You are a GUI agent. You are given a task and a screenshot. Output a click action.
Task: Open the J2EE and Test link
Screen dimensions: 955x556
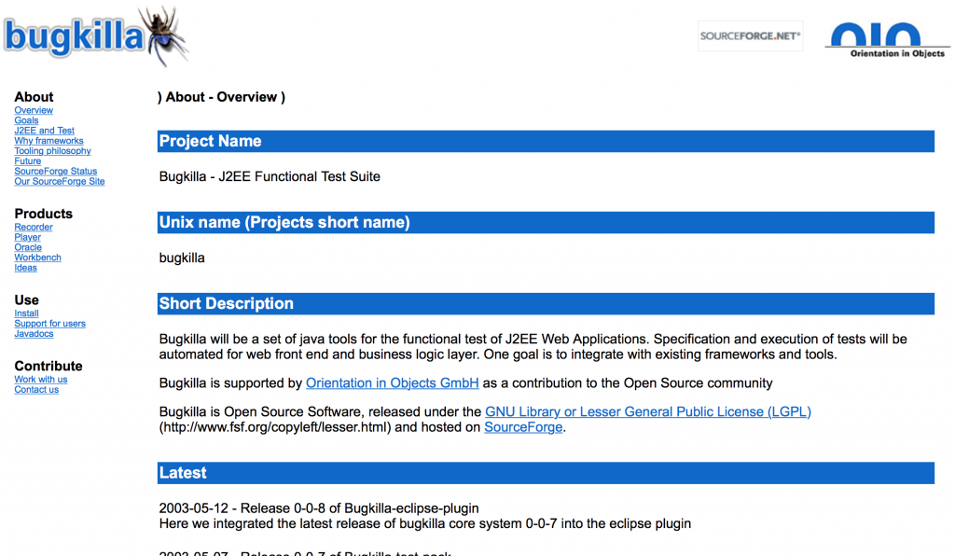pos(45,131)
